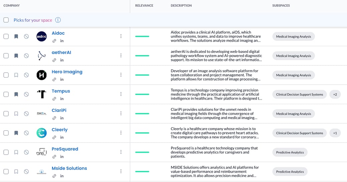Open PreSquared company name link
Viewport: 347px width, 182px height.
(65, 149)
